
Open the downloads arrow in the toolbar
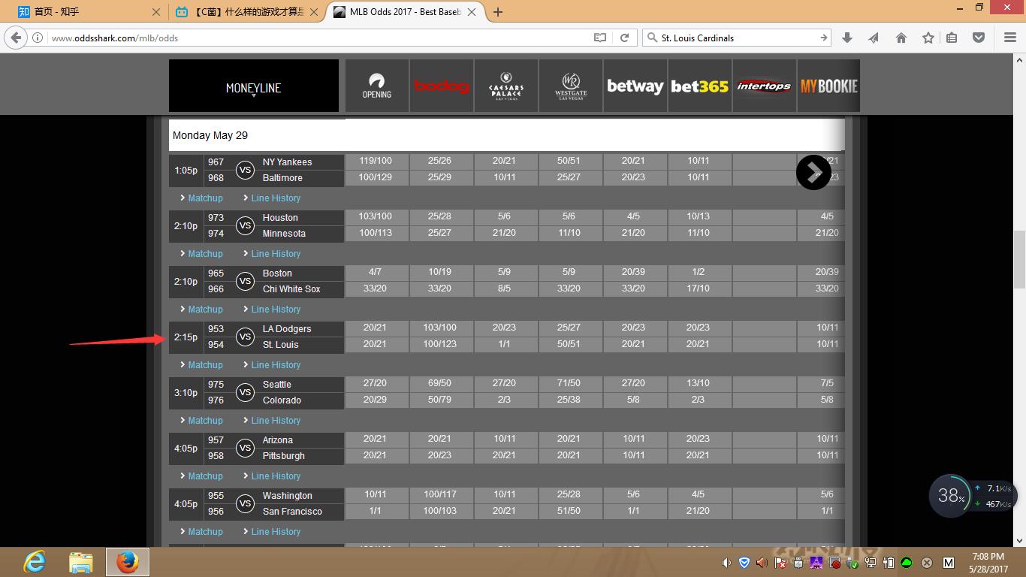pyautogui.click(x=846, y=38)
